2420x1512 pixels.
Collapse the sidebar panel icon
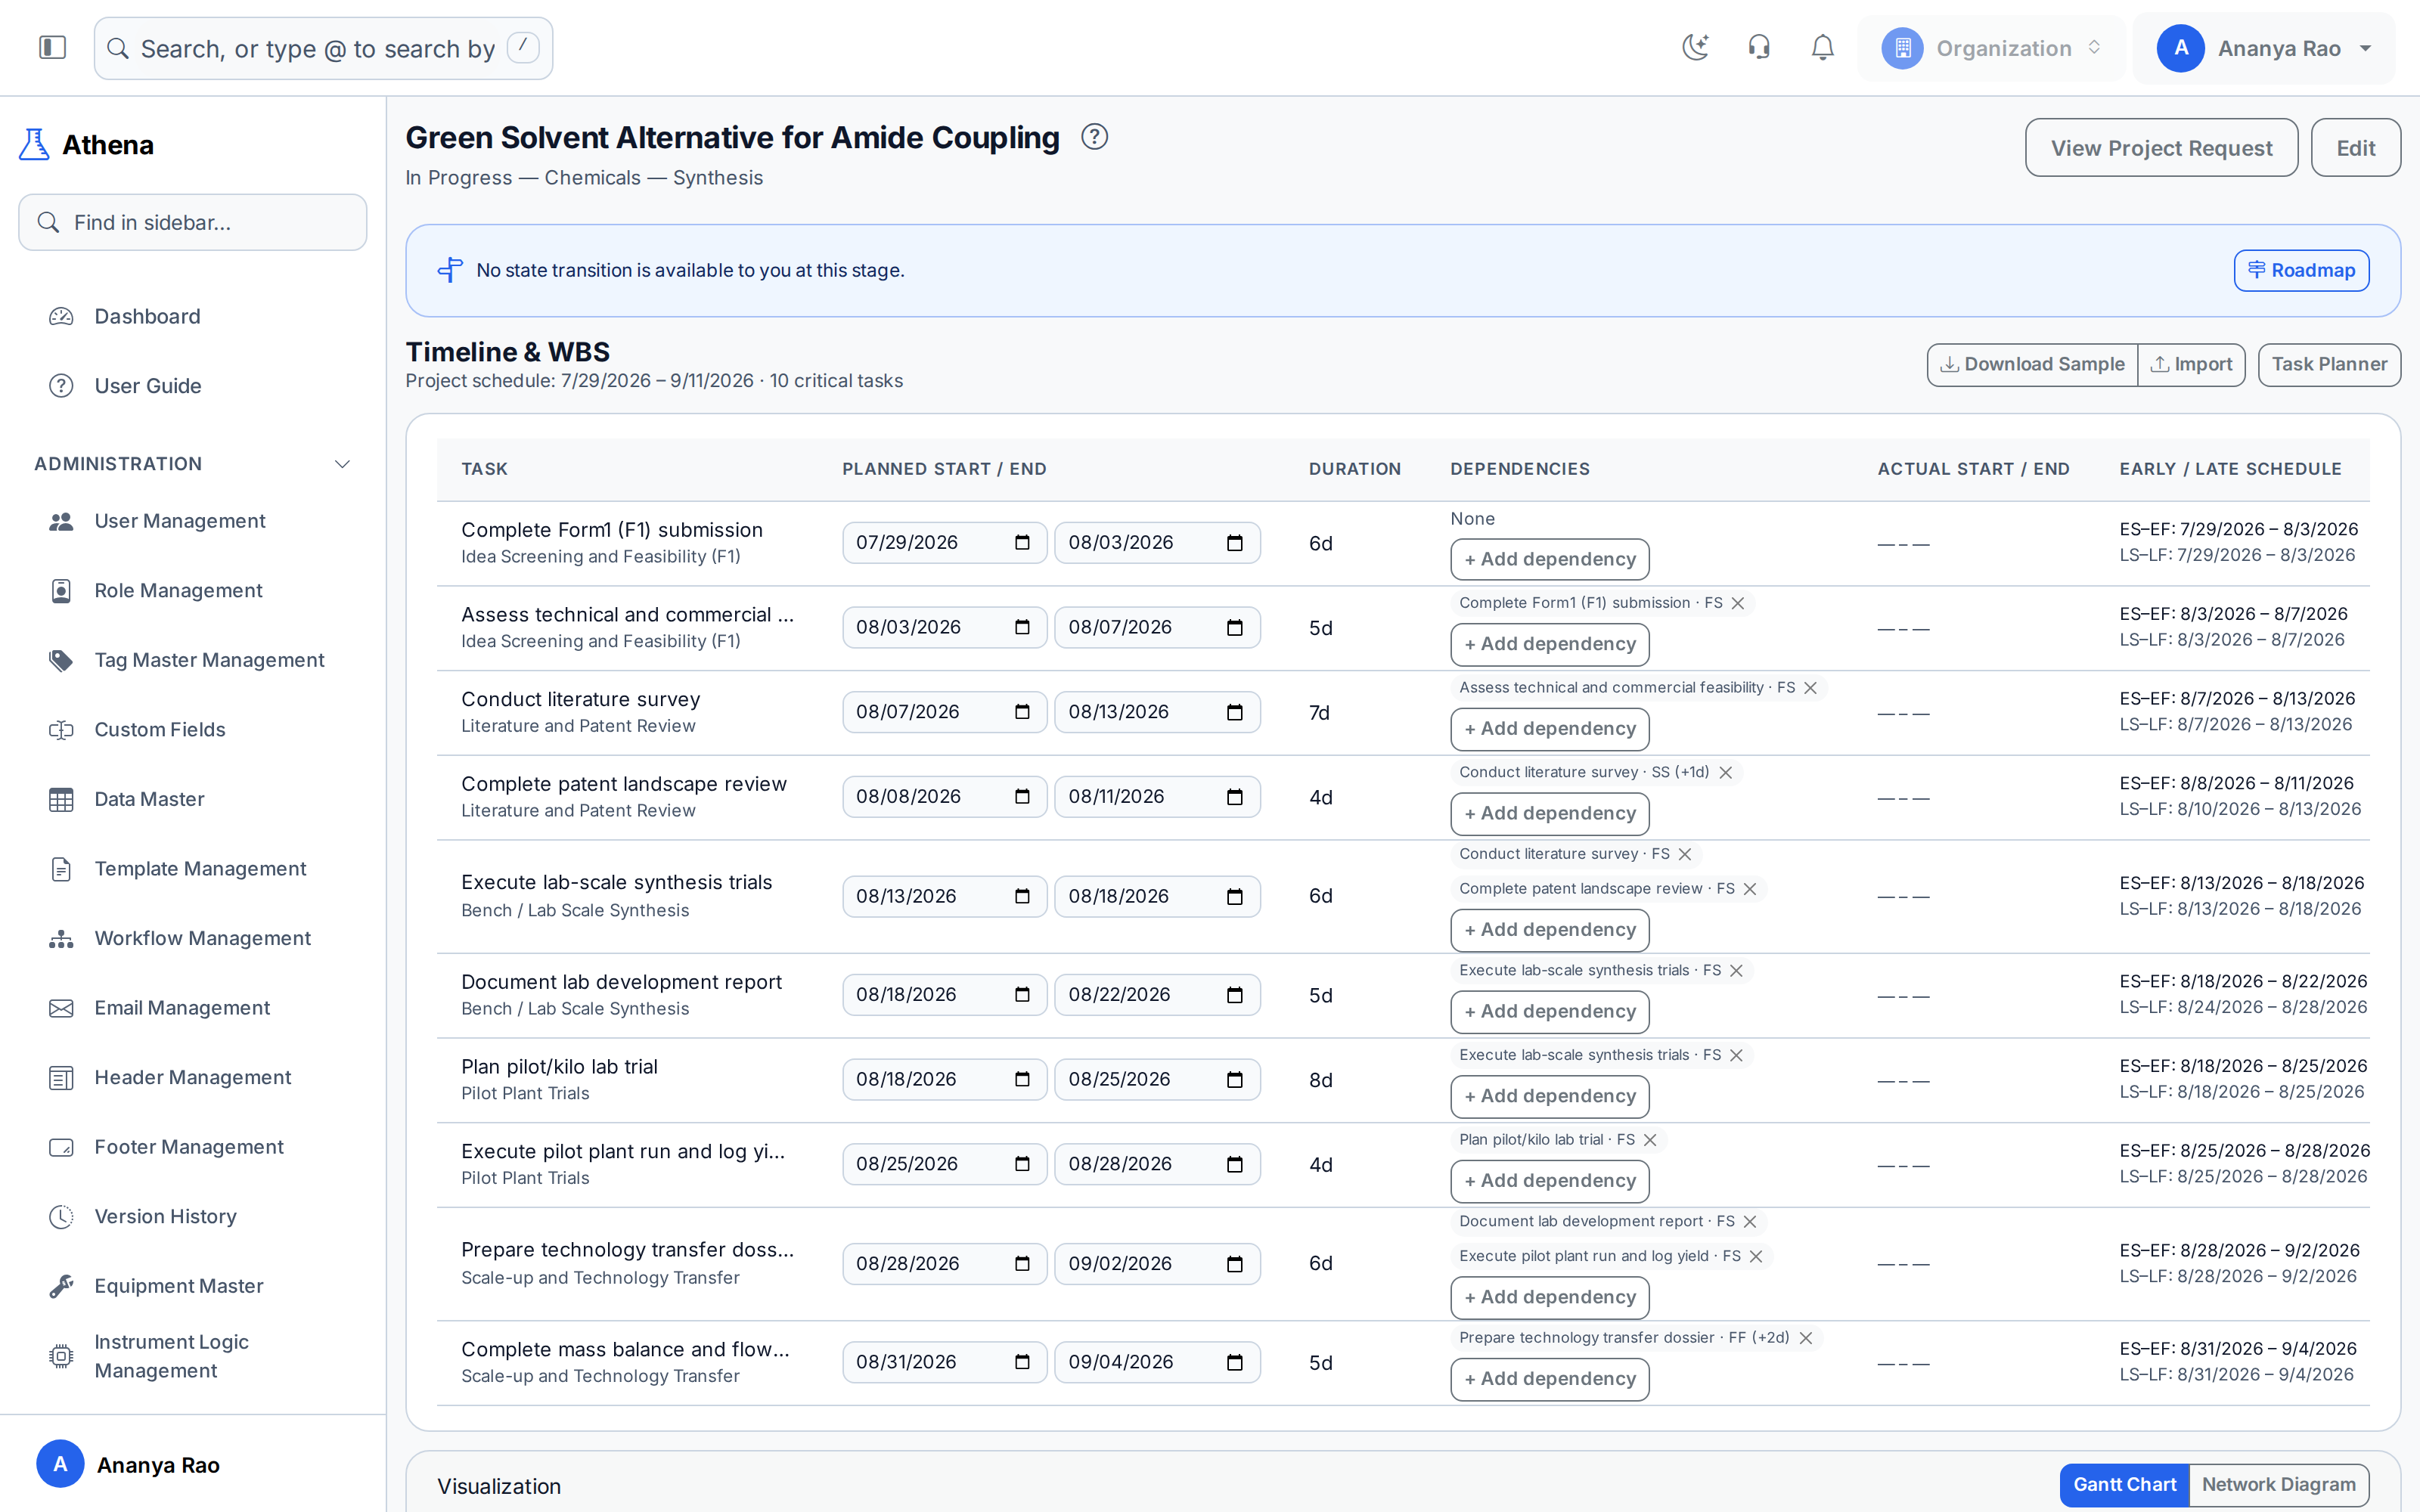coord(52,48)
